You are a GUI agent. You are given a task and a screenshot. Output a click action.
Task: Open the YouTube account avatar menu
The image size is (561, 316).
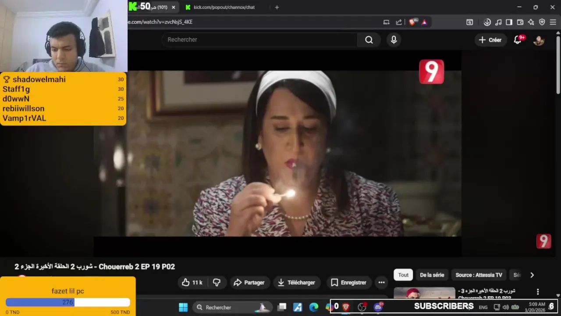coord(539,40)
